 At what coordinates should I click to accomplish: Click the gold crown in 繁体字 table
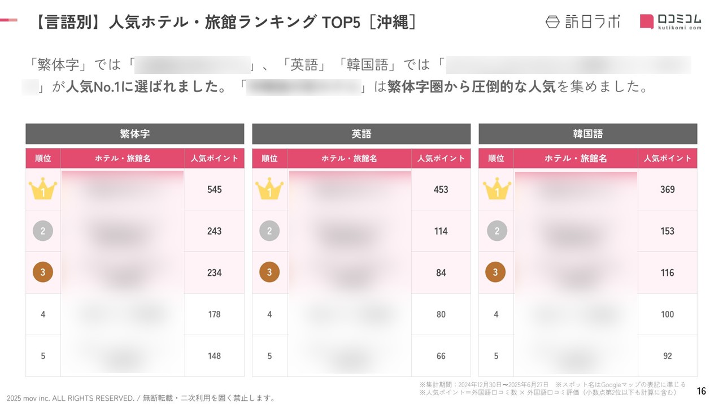coord(43,189)
